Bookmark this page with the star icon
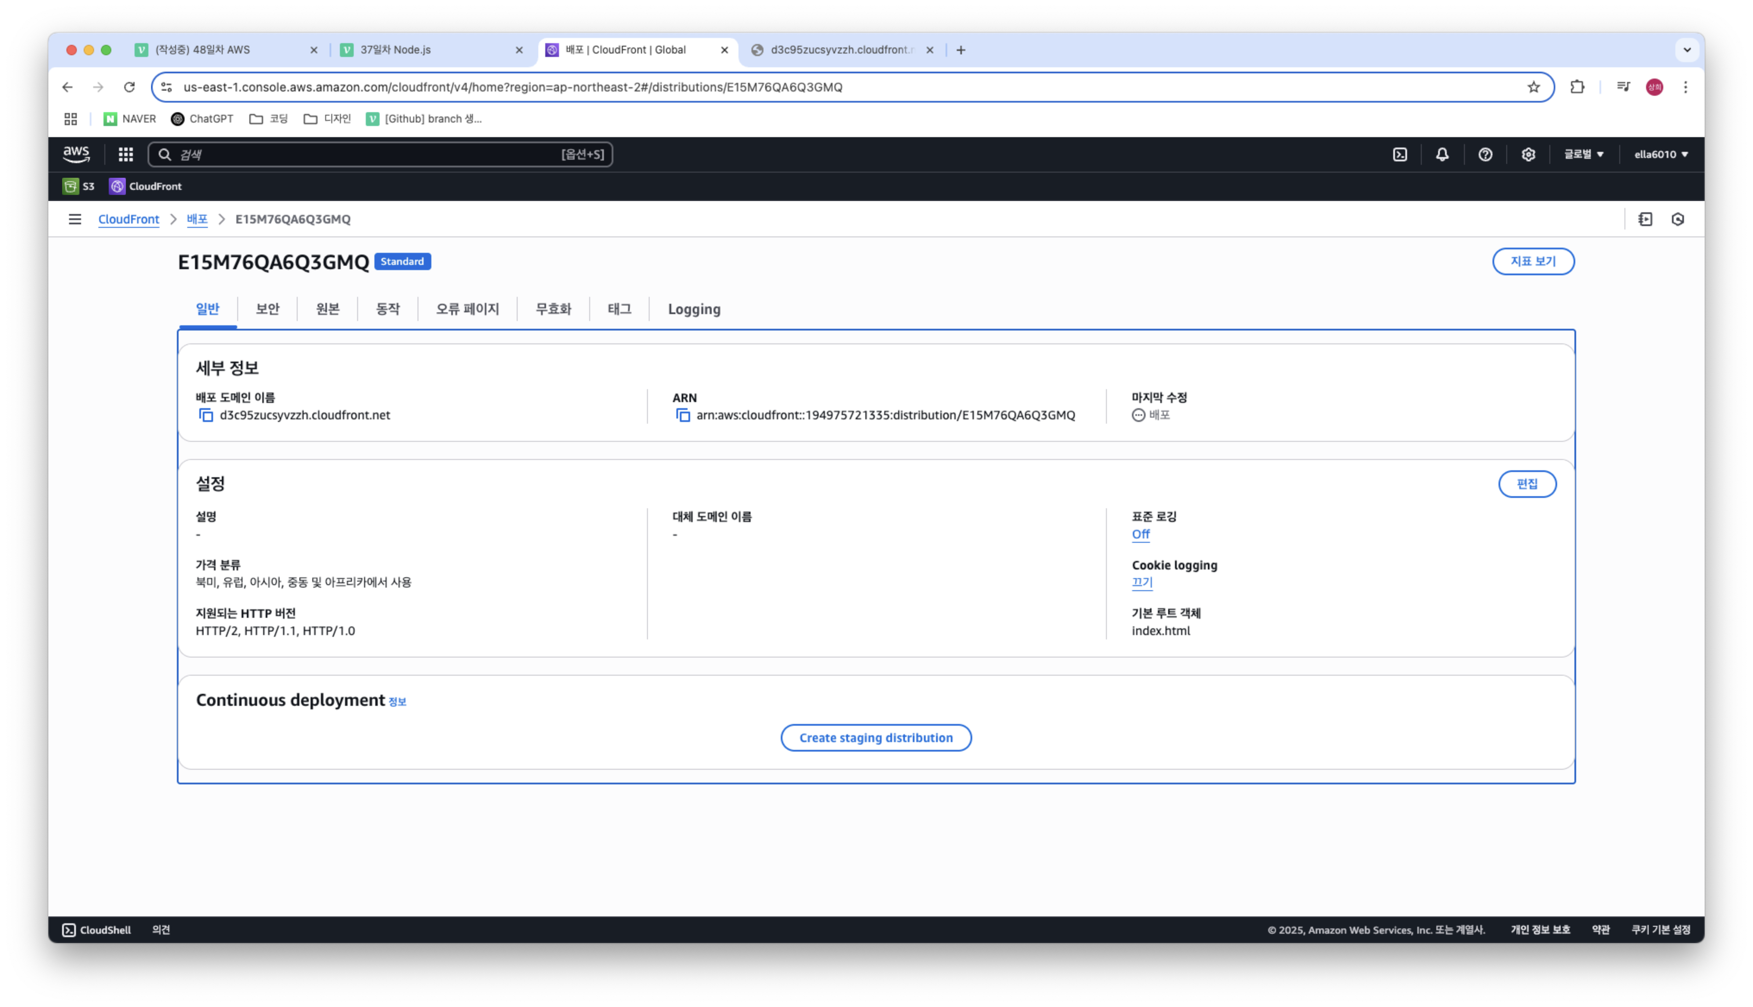Screen dimensions: 1753x1007 tap(1533, 87)
